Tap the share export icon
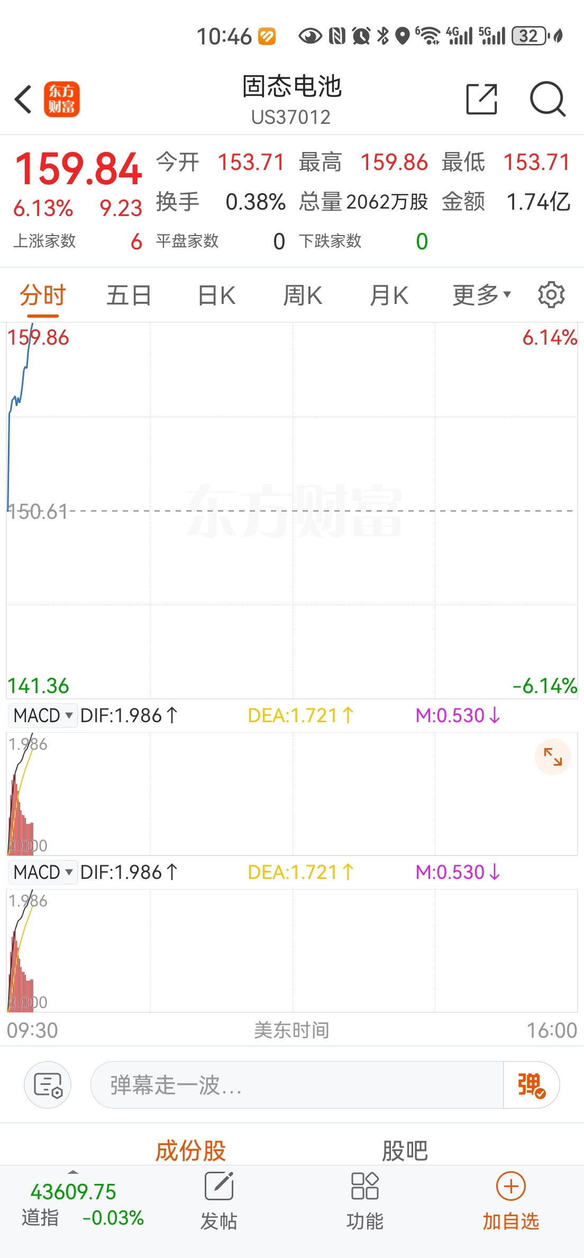 [x=481, y=99]
